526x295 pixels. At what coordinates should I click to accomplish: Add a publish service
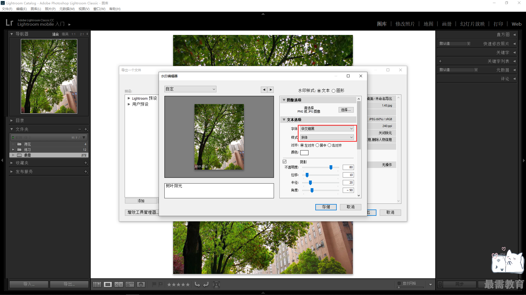point(86,172)
